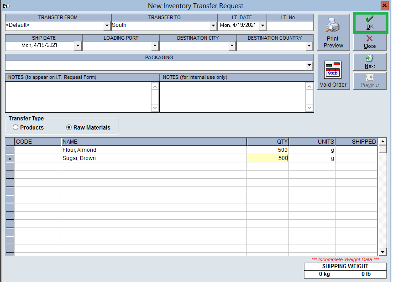393x285 pixels.
Task: Click the internal use notes box
Action: (x=234, y=97)
